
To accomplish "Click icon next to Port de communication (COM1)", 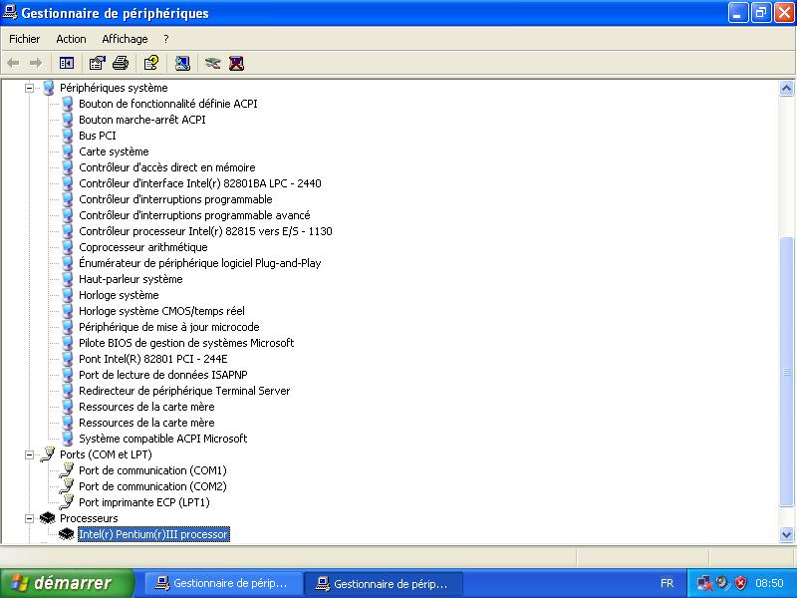I will click(66, 470).
